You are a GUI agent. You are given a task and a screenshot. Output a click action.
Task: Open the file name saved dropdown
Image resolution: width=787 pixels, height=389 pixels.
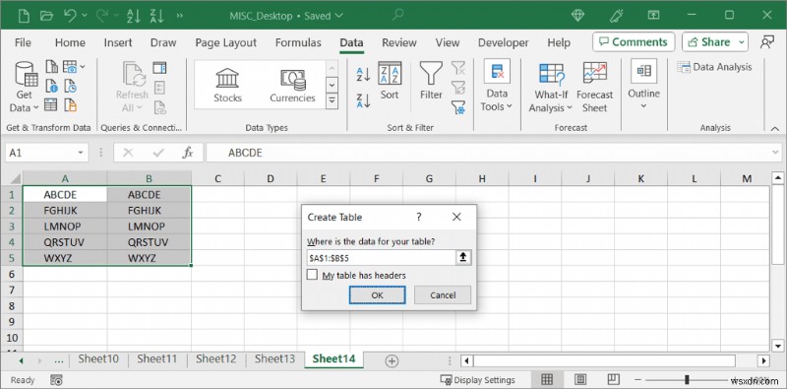click(339, 16)
